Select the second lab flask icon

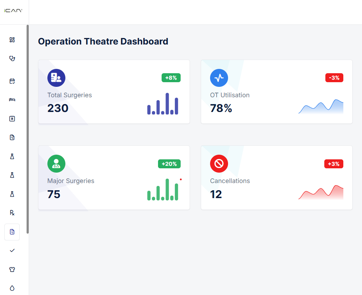click(12, 175)
